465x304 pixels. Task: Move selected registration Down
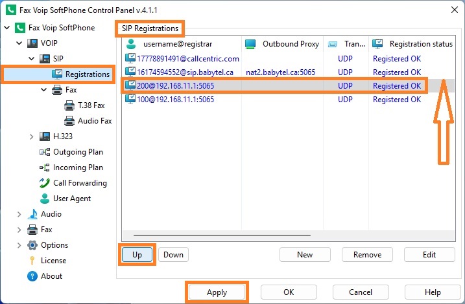(174, 255)
